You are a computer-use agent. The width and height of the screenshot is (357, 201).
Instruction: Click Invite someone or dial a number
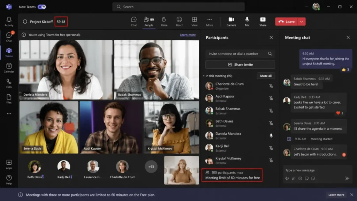click(240, 54)
